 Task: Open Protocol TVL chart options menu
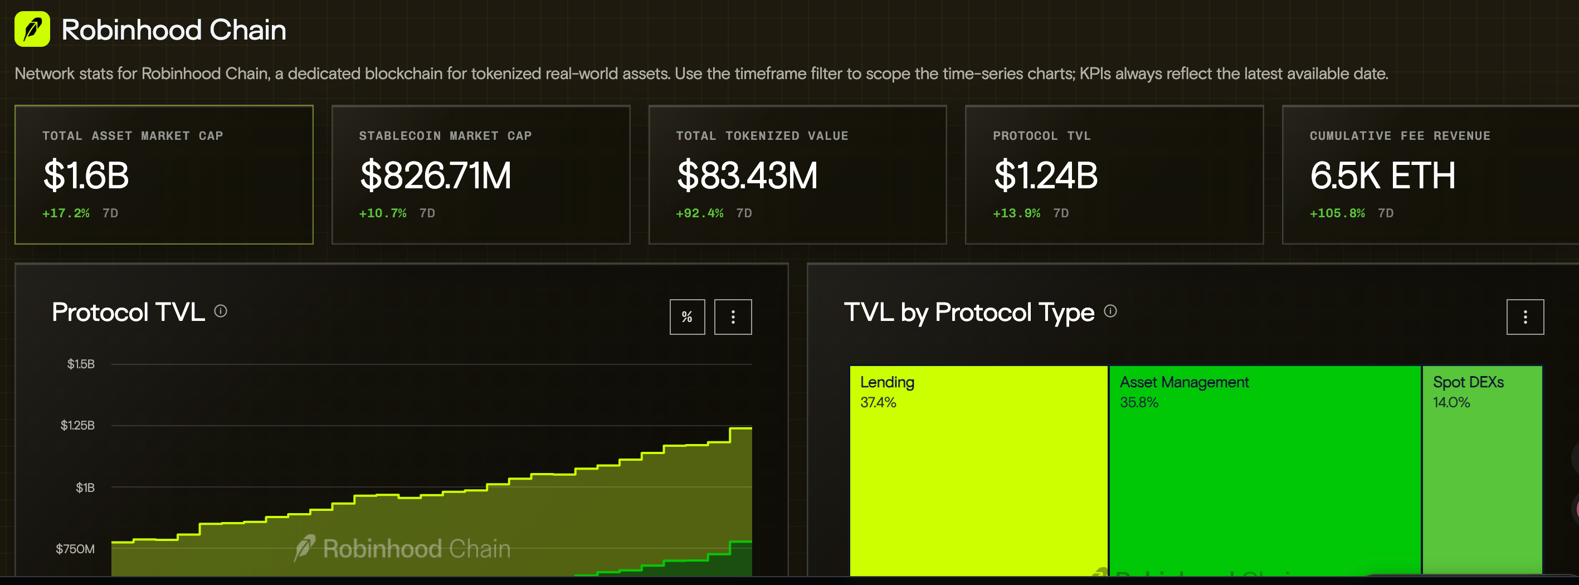[x=733, y=317]
